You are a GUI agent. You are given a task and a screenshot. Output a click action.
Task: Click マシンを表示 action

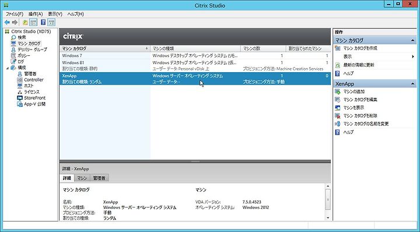[x=353, y=108]
